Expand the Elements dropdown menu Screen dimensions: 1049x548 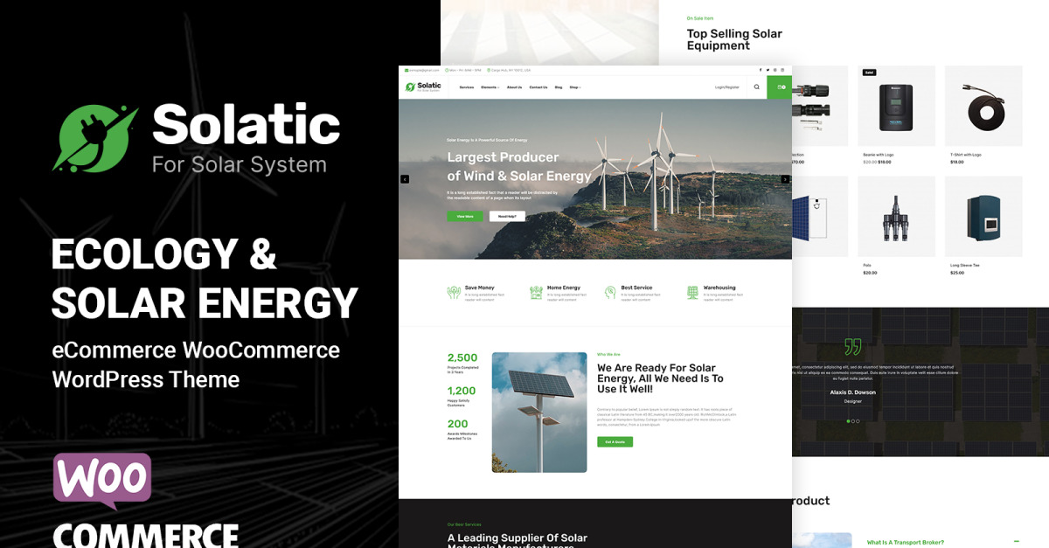click(490, 87)
